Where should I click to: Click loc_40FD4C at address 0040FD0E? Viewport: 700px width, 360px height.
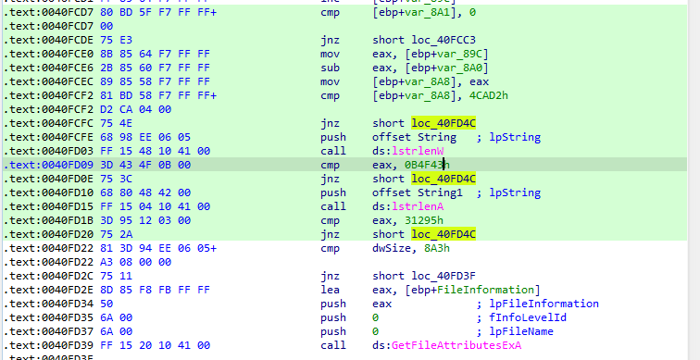coord(444,179)
